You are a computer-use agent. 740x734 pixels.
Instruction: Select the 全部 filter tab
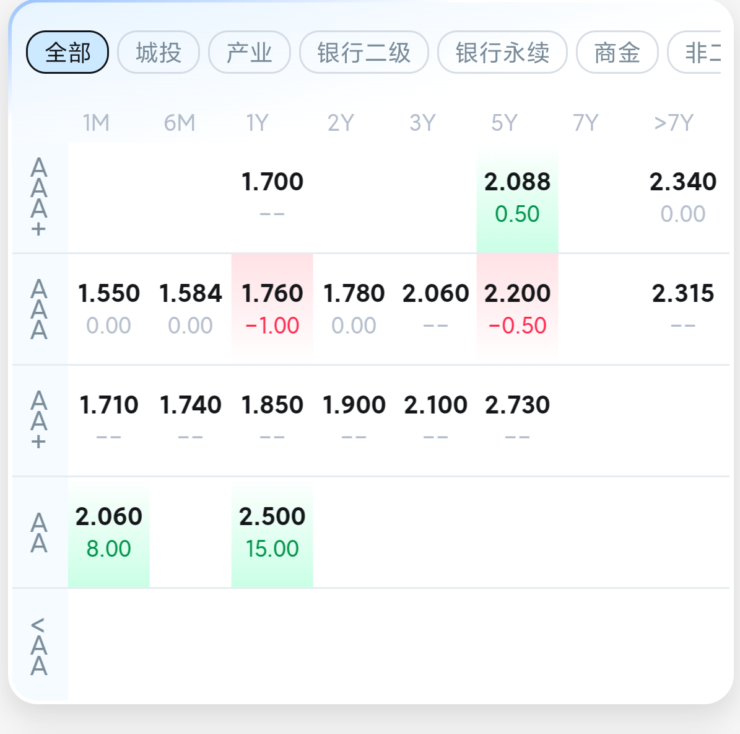pos(67,53)
